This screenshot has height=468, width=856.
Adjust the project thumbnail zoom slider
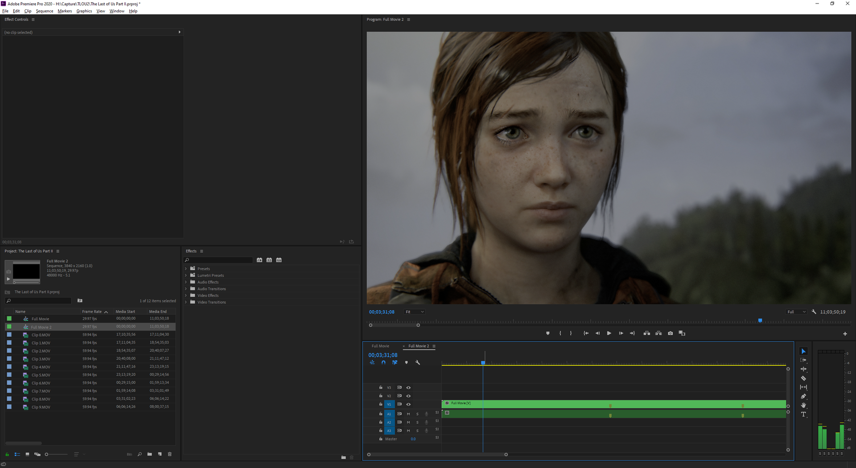(x=47, y=455)
